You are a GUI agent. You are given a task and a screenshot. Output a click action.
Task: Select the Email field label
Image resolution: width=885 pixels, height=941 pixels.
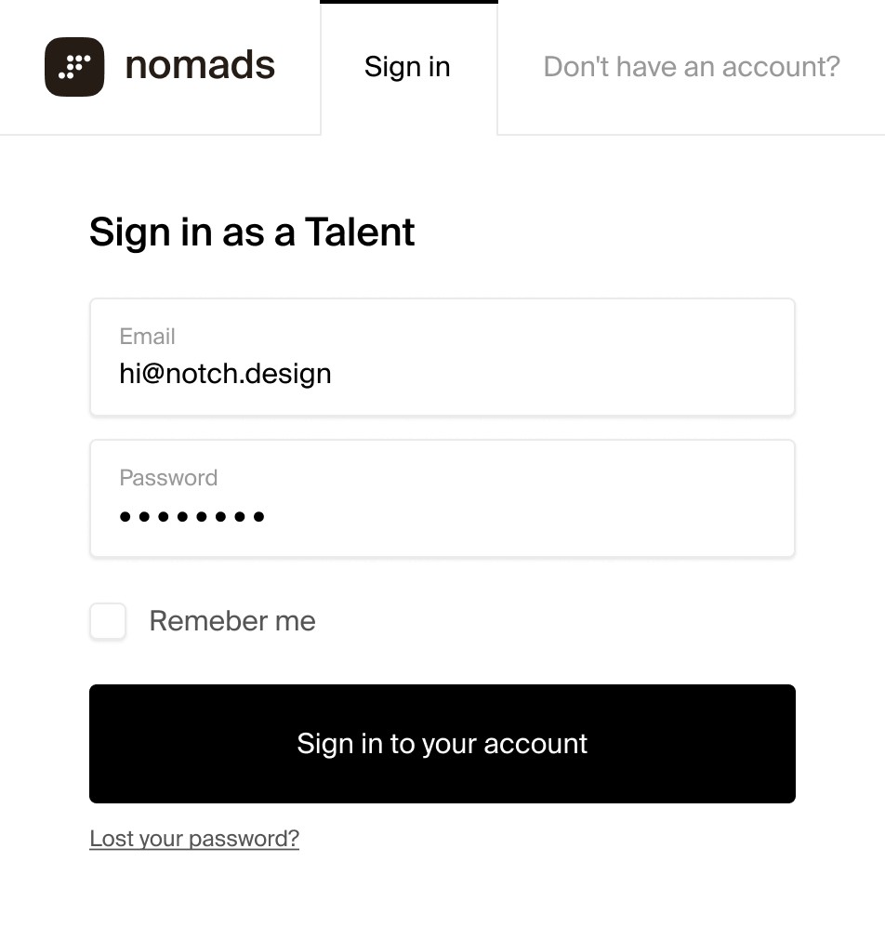tap(147, 337)
